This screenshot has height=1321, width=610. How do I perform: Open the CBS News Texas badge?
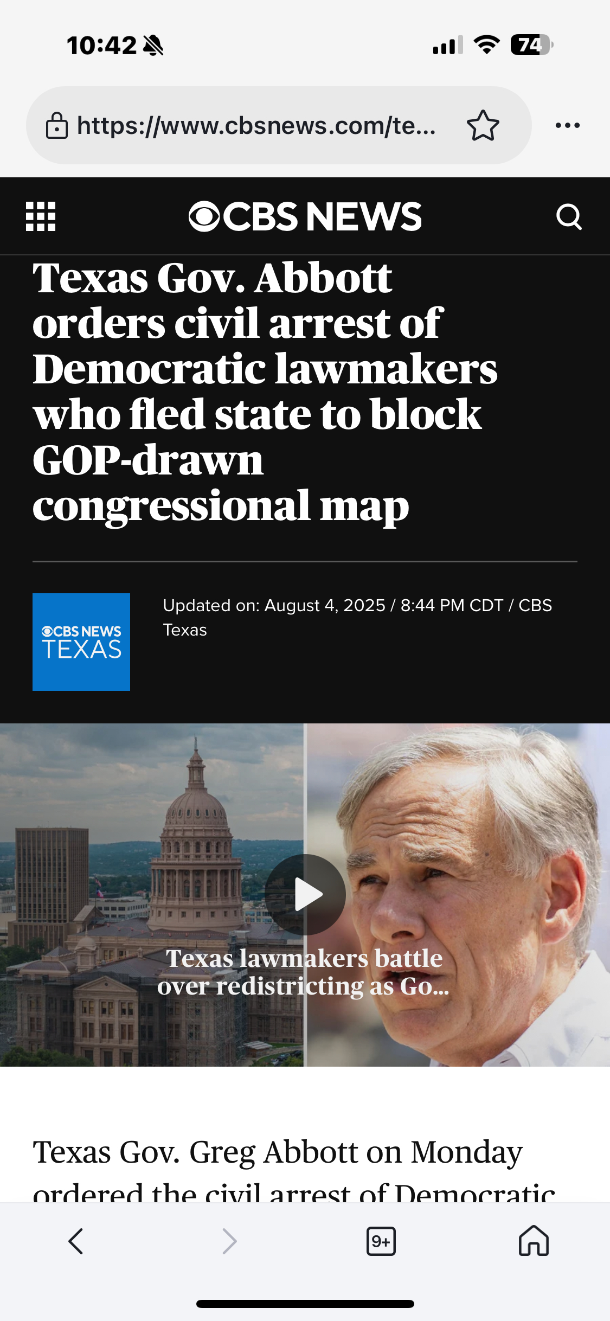(81, 642)
